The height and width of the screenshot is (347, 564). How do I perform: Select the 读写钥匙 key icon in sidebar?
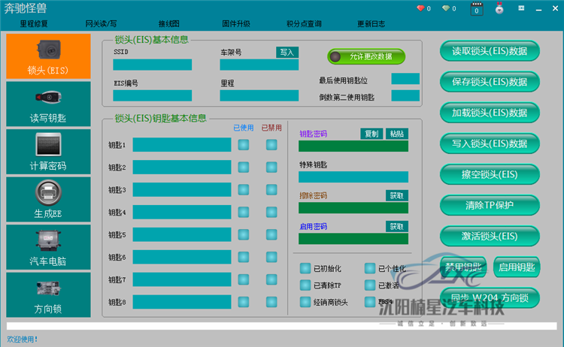[48, 104]
